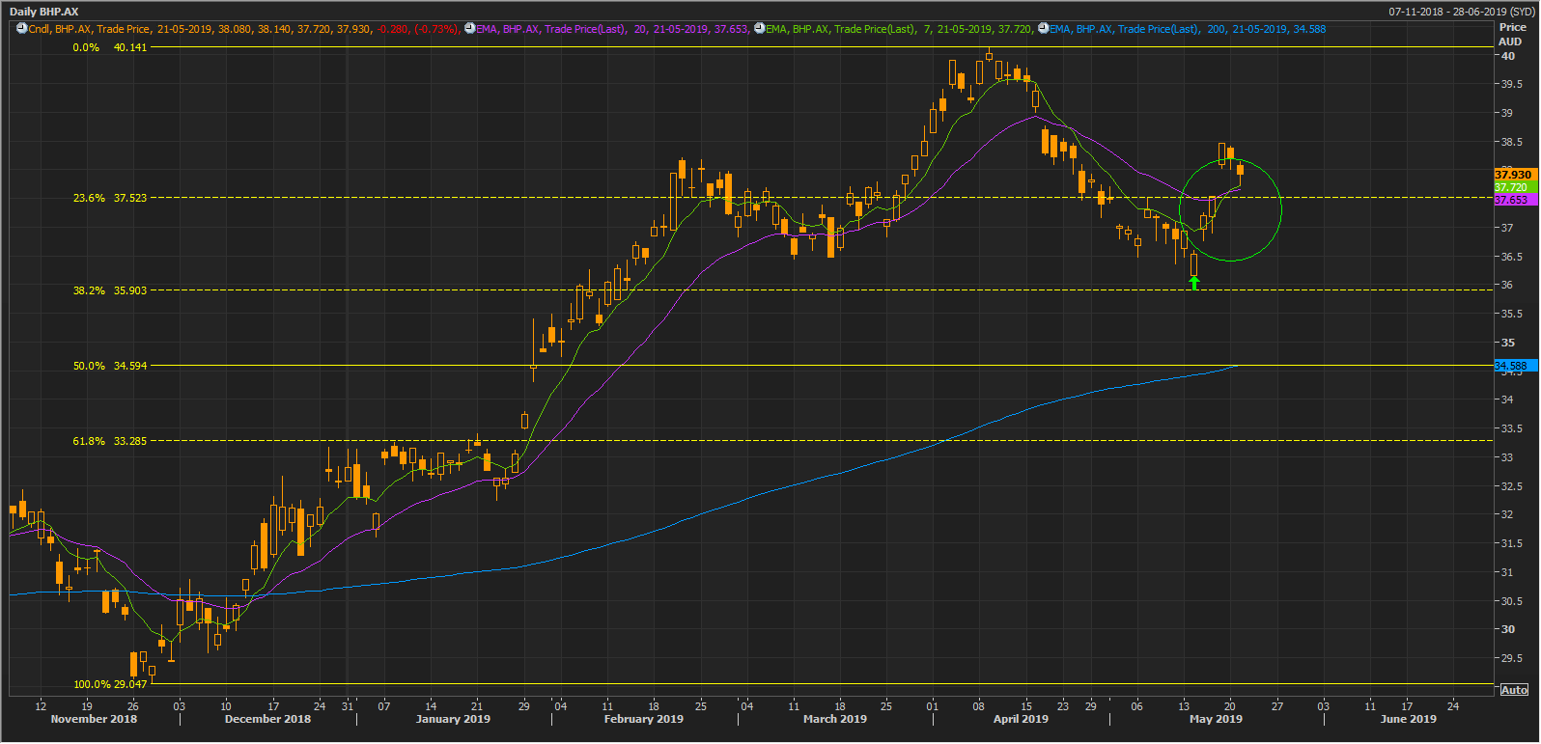The image size is (1541, 744).
Task: Click the Daily BHP.AX chart title
Action: pos(44,12)
